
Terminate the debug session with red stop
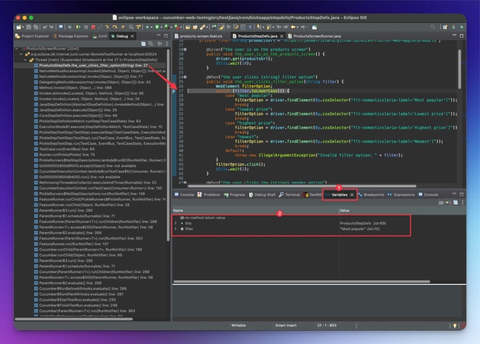(x=93, y=27)
